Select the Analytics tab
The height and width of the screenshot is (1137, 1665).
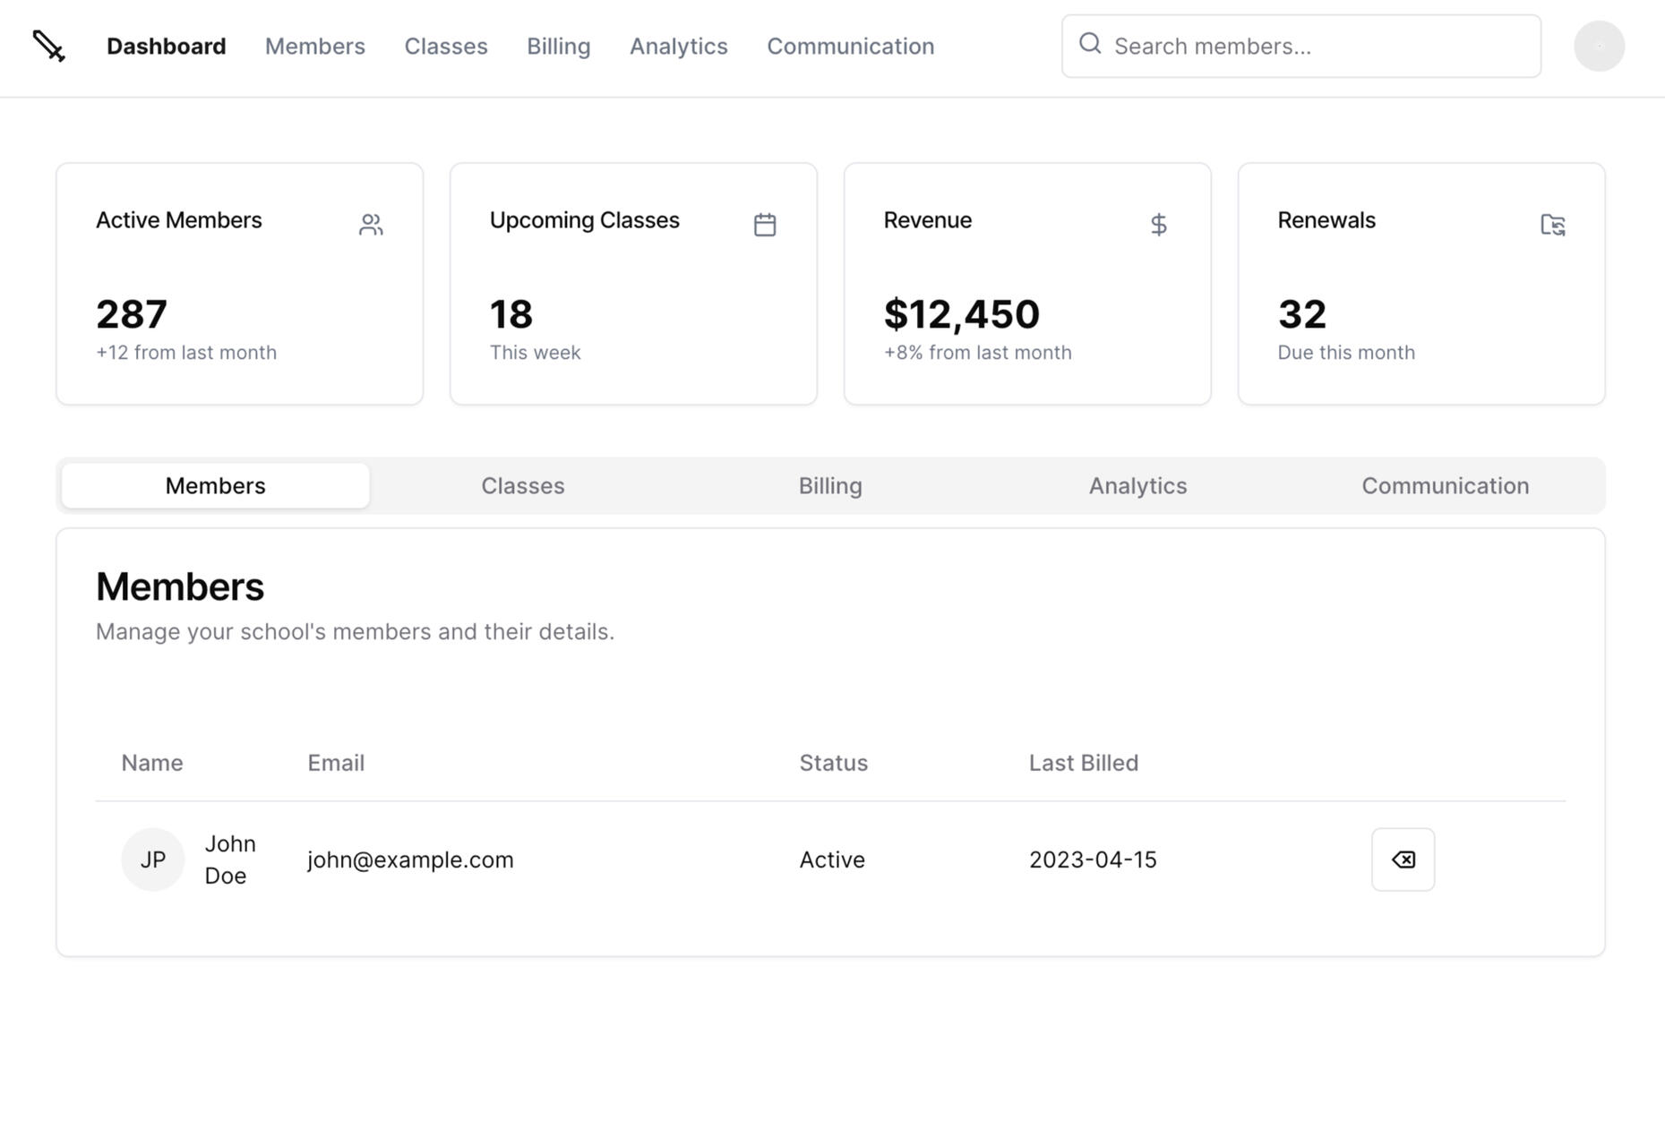coord(1137,485)
